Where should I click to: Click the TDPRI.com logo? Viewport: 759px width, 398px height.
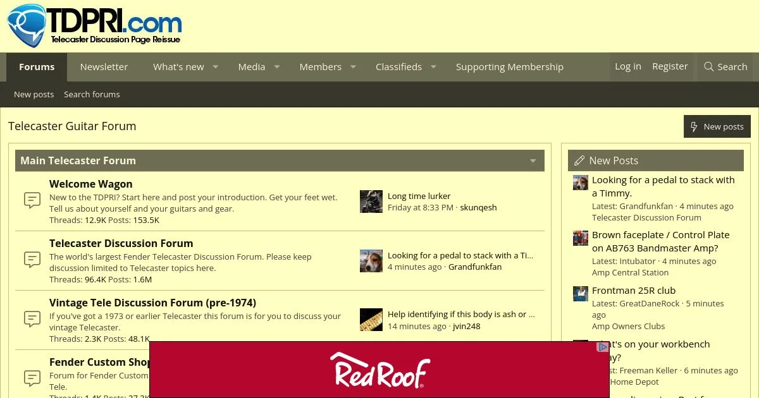(x=95, y=26)
